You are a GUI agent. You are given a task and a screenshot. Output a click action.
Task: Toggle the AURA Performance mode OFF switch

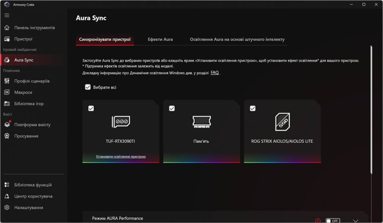333,220
